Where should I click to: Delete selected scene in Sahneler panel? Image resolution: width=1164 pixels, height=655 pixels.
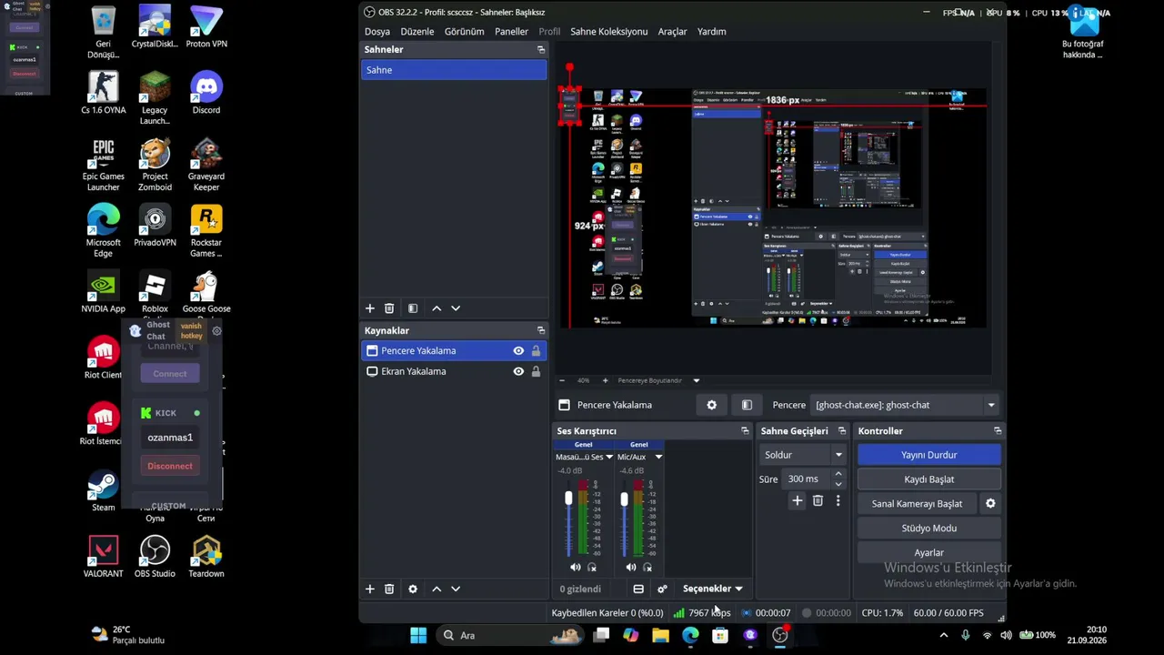pos(389,308)
